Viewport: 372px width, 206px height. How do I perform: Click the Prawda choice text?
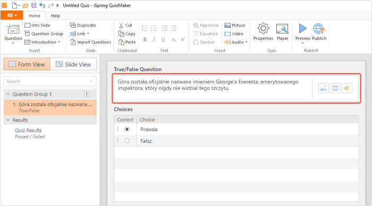[x=149, y=130]
